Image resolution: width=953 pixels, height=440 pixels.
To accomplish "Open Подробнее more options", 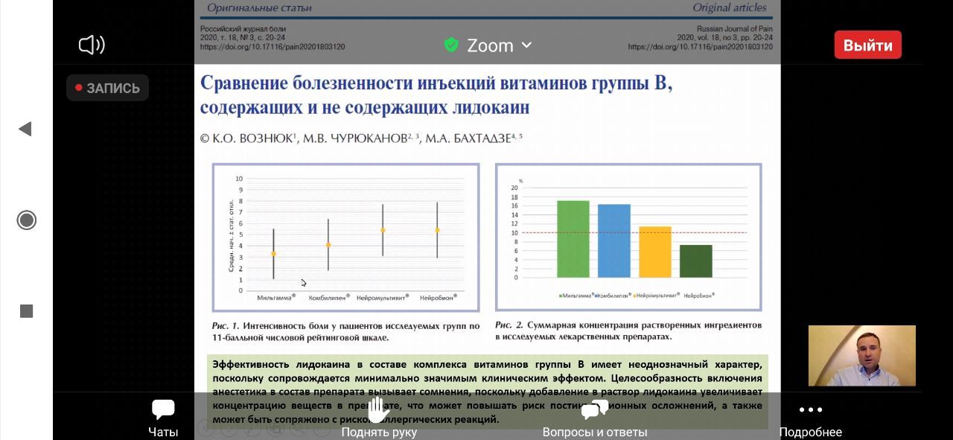I will 810,421.
